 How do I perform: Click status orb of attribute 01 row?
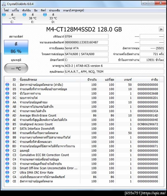7,85
